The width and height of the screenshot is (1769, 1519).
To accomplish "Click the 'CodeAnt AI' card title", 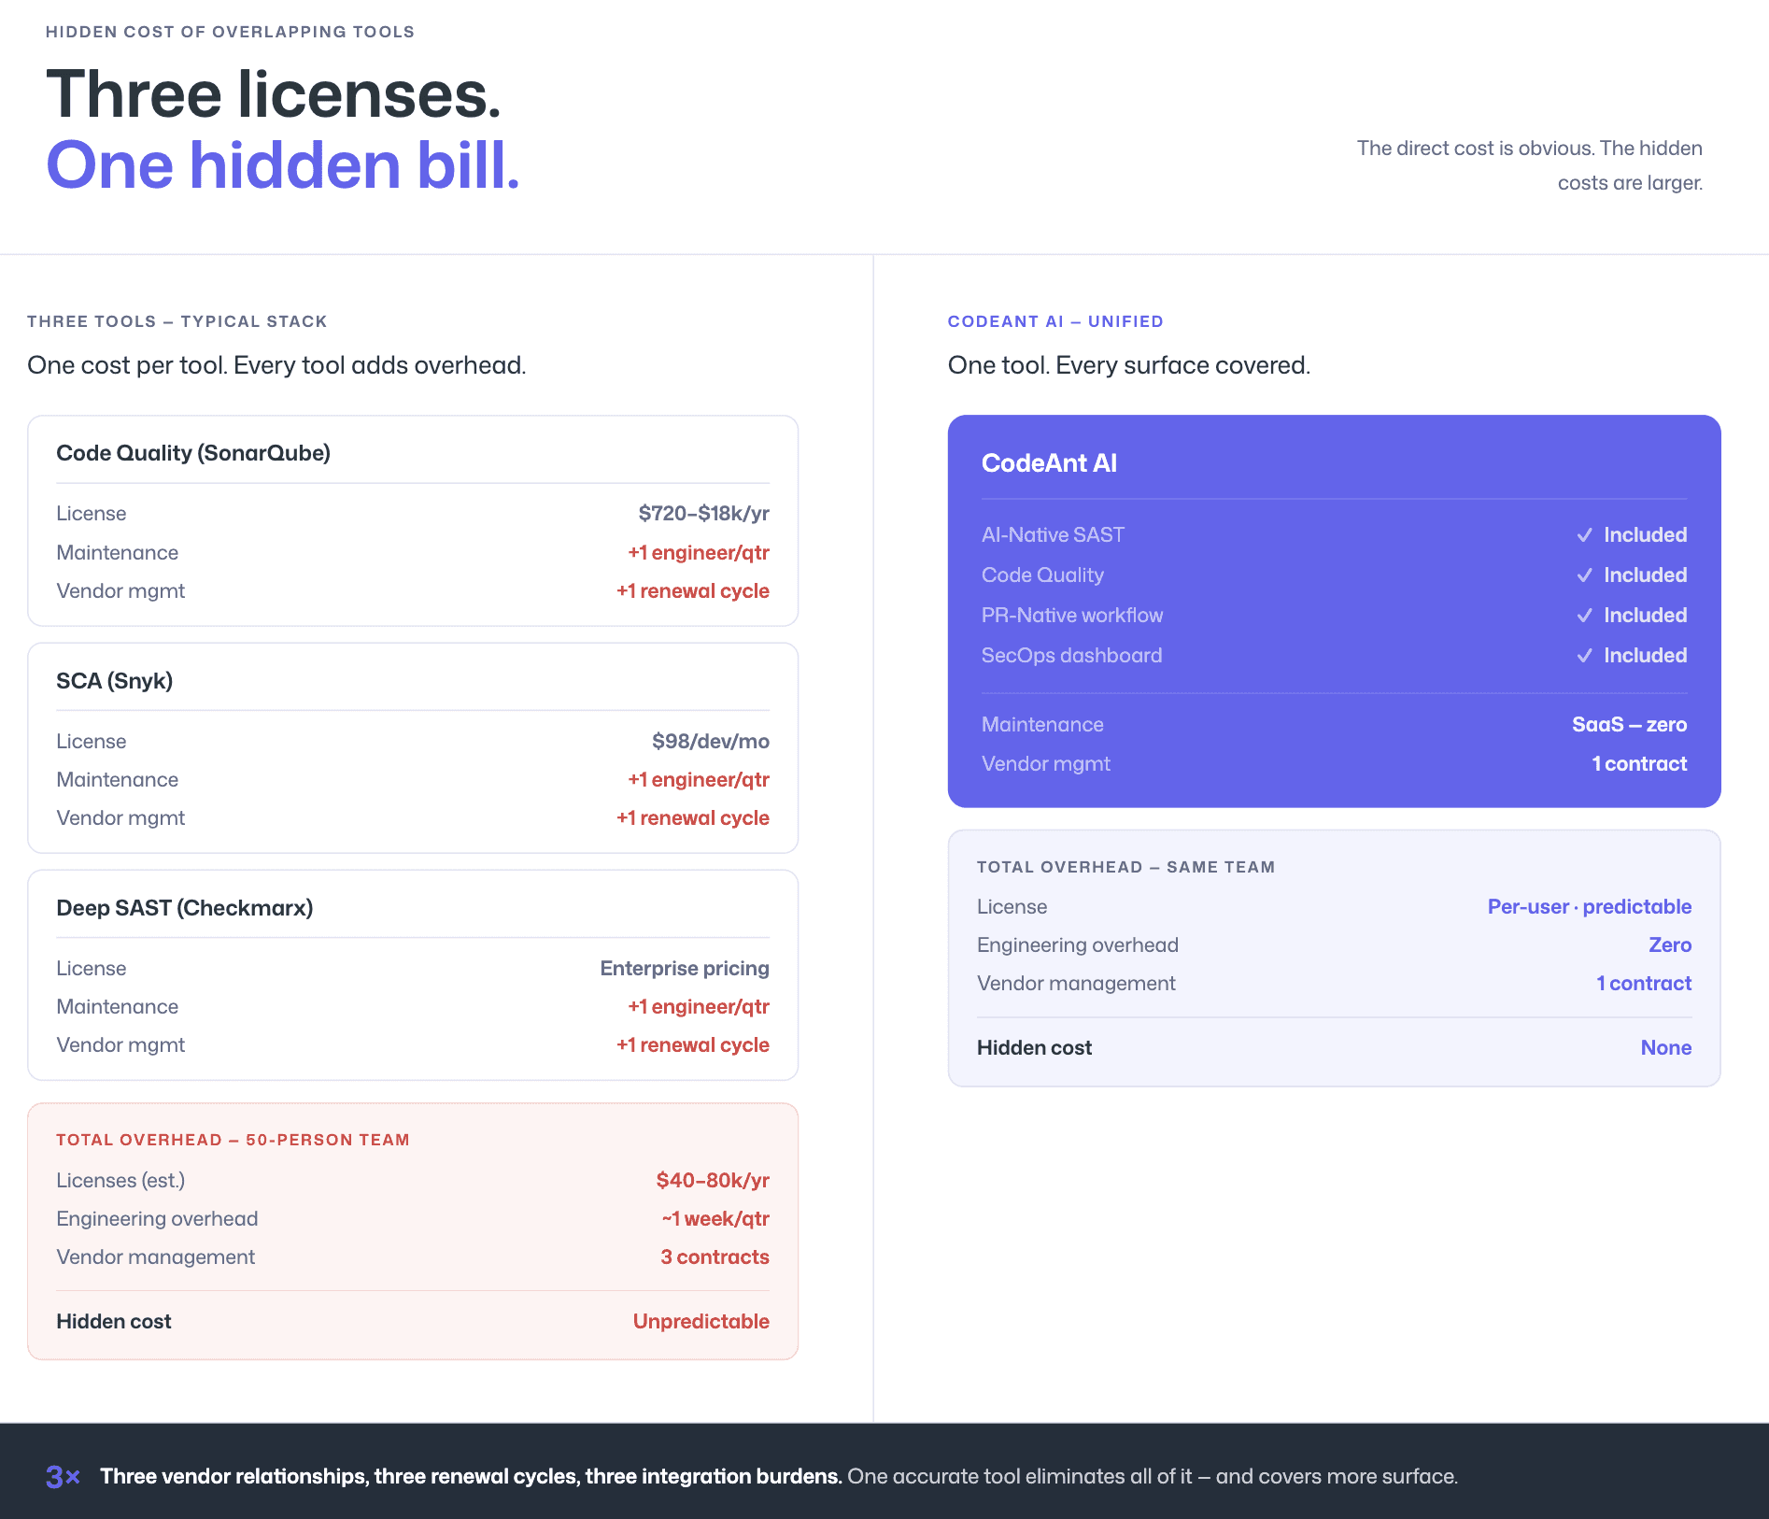I will point(1049,463).
